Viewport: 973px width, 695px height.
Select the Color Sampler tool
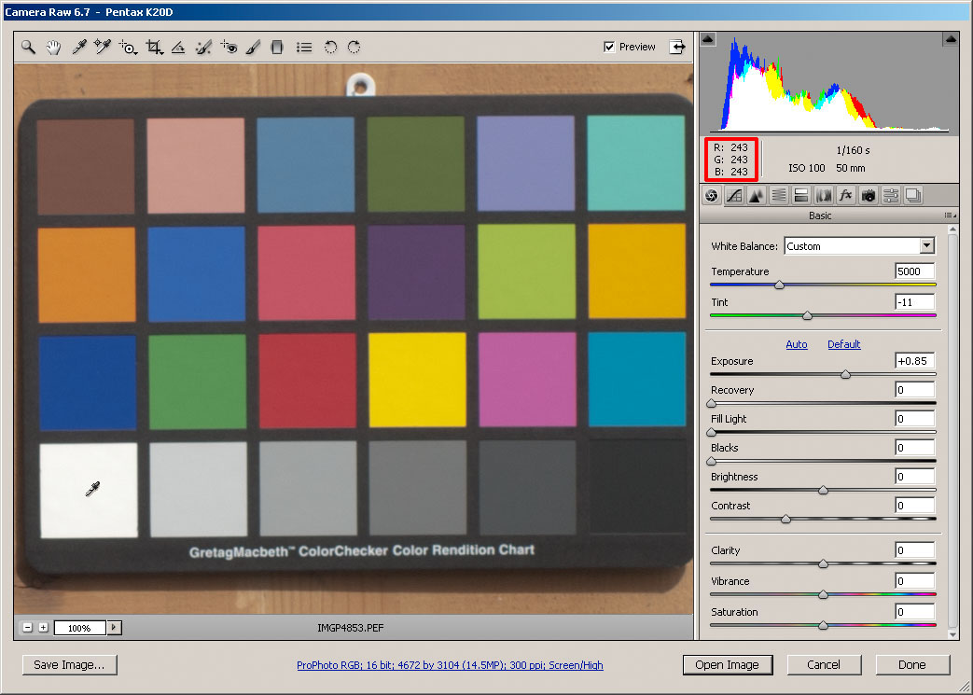click(103, 48)
